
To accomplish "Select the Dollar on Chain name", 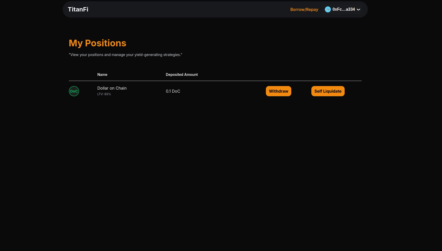I will [x=112, y=88].
